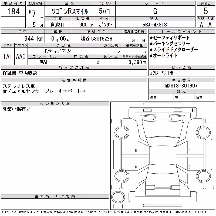Click the displacement value 660 cc

86,25
